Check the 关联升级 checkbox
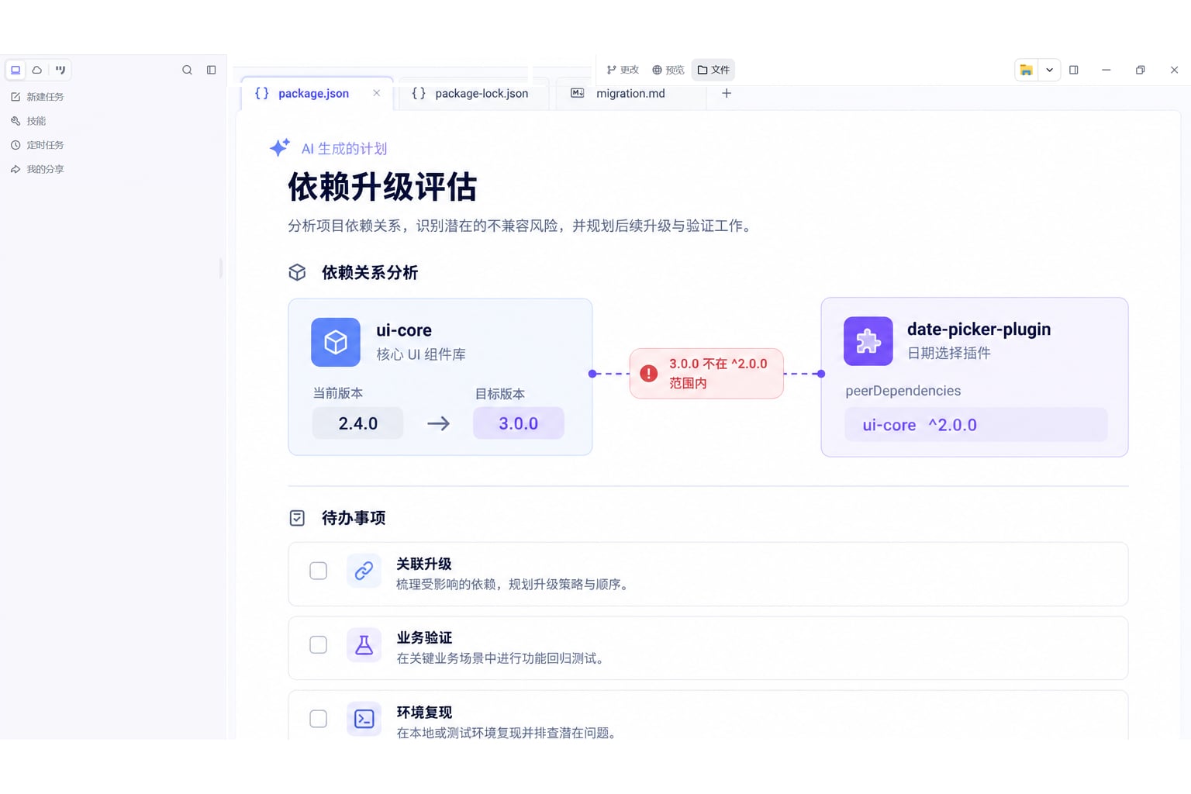The image size is (1191, 794). tap(318, 571)
